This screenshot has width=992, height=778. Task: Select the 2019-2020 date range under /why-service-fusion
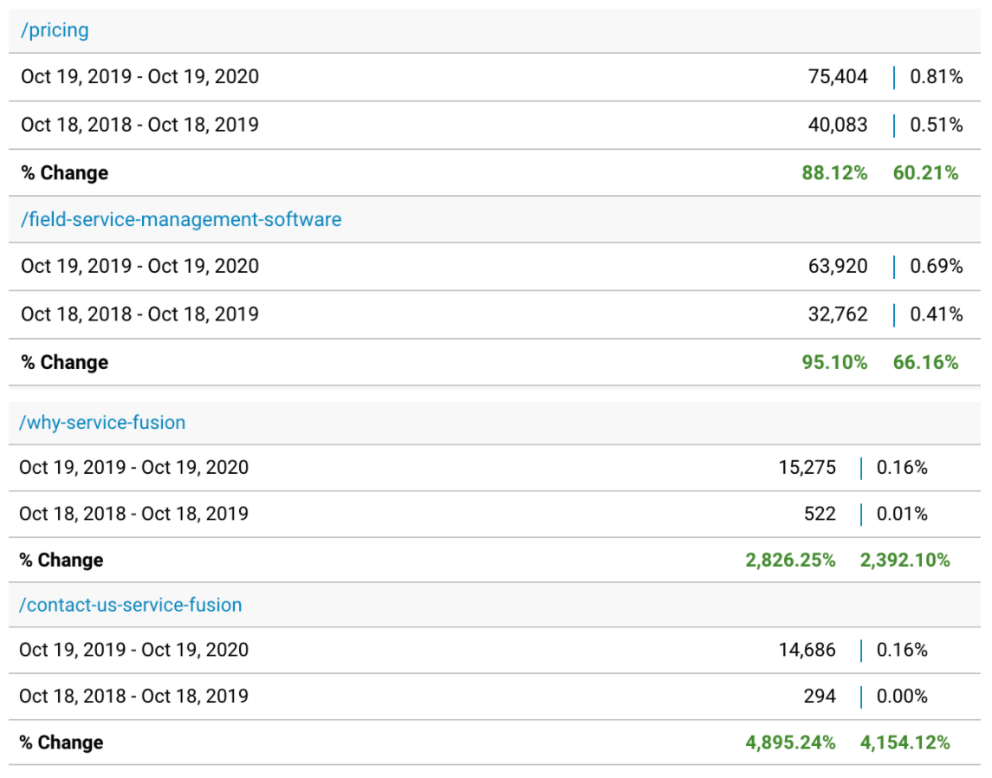pos(133,468)
